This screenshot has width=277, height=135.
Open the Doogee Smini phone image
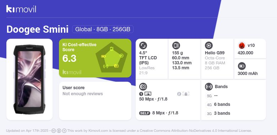tap(29, 79)
